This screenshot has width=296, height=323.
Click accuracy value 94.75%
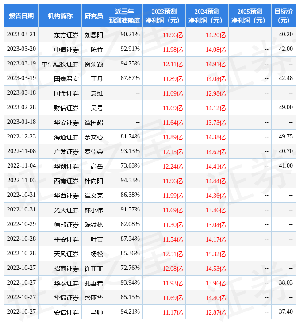[x=130, y=63]
